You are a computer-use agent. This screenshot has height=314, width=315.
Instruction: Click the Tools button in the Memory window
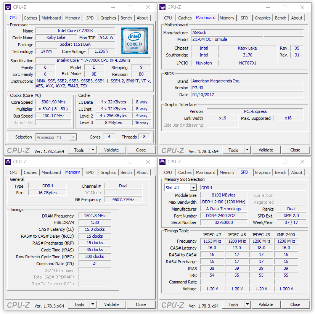point(79,304)
